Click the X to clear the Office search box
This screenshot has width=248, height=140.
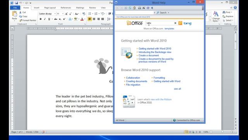(x=175, y=23)
